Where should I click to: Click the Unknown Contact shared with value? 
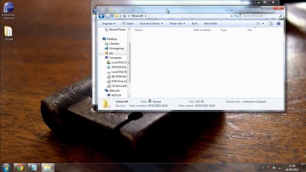[x=254, y=102]
